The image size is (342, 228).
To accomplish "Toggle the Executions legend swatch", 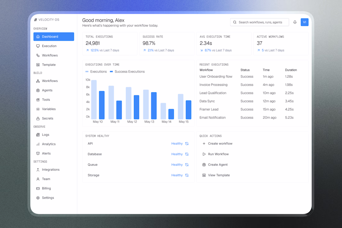I will click(87, 72).
